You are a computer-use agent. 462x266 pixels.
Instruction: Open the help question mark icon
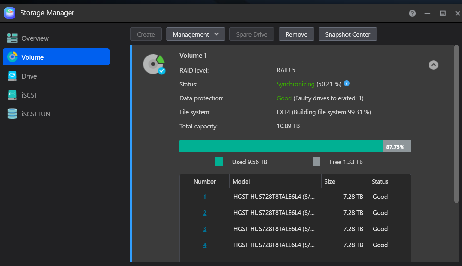coord(412,13)
